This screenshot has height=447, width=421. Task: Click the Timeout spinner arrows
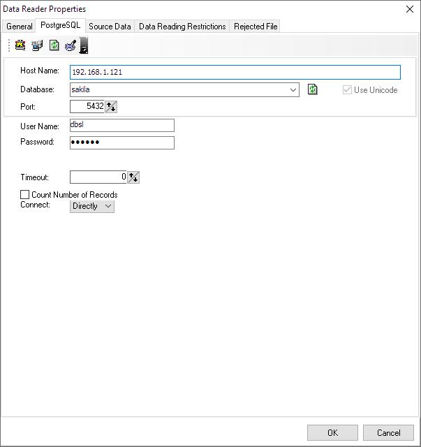point(133,177)
